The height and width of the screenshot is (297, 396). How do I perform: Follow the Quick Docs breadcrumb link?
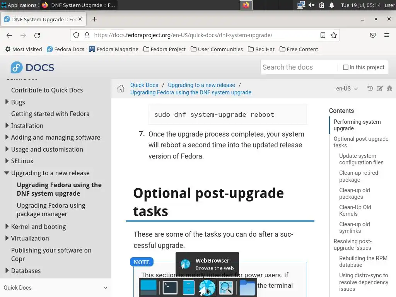pyautogui.click(x=144, y=85)
